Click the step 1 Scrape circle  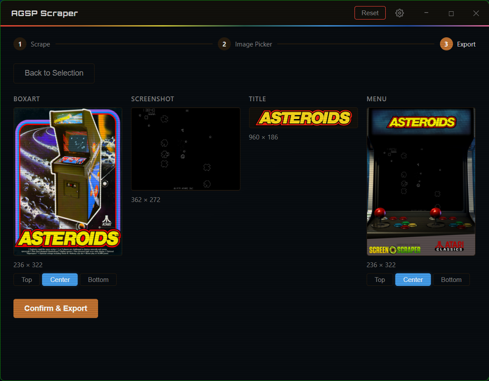click(20, 44)
